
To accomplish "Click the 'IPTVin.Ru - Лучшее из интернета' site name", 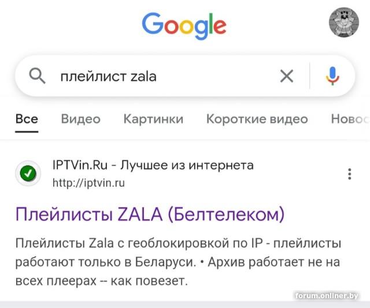I will [x=153, y=165].
